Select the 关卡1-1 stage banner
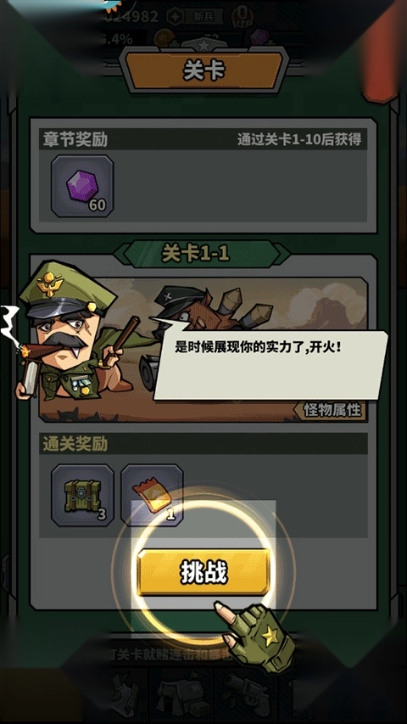This screenshot has height=724, width=407. click(x=202, y=254)
